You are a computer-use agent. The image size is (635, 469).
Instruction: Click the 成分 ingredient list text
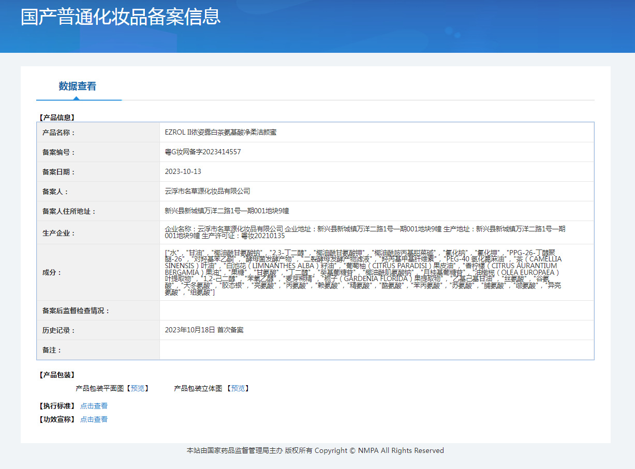click(362, 272)
